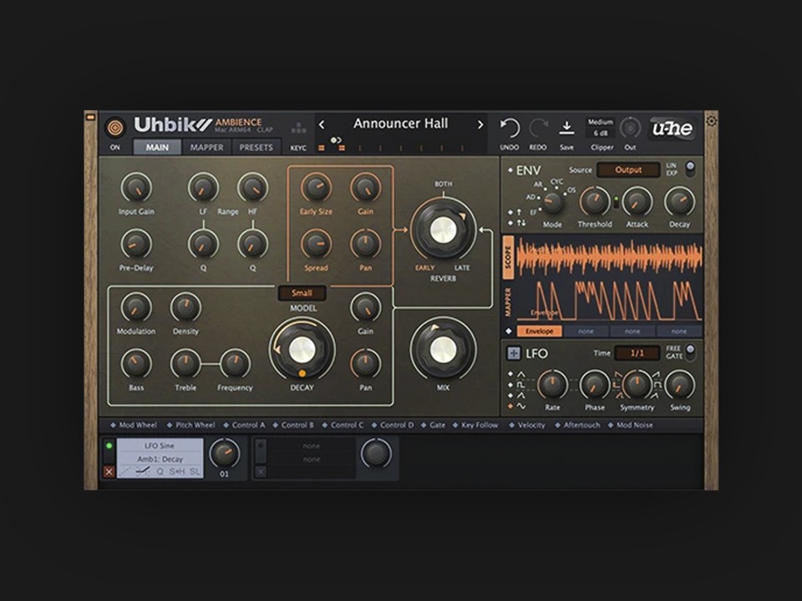Open the Announcer Hall preset name
Viewport: 802px width, 601px height.
click(400, 124)
